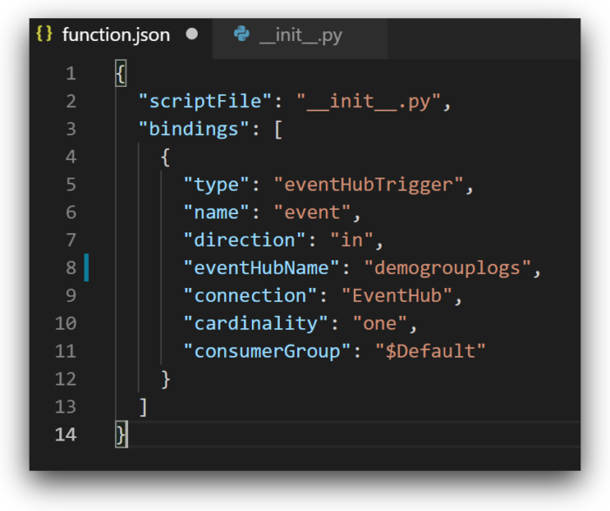
Task: Select line number 14 in the gutter
Action: [x=65, y=434]
